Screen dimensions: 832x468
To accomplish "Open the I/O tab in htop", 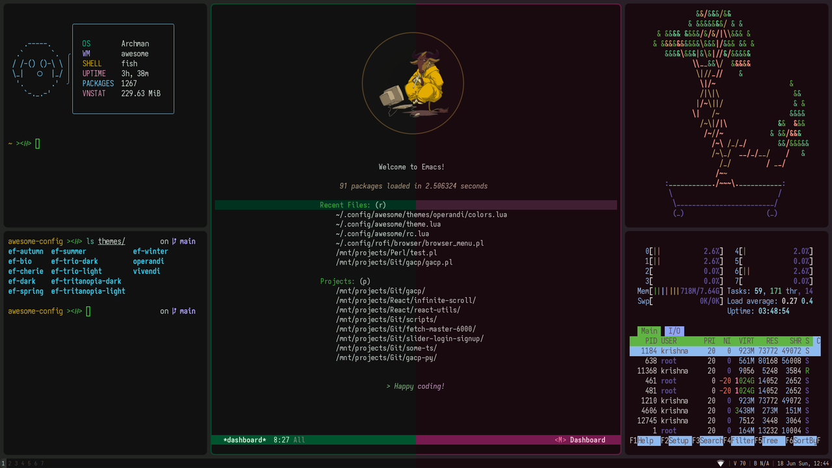I will click(674, 331).
